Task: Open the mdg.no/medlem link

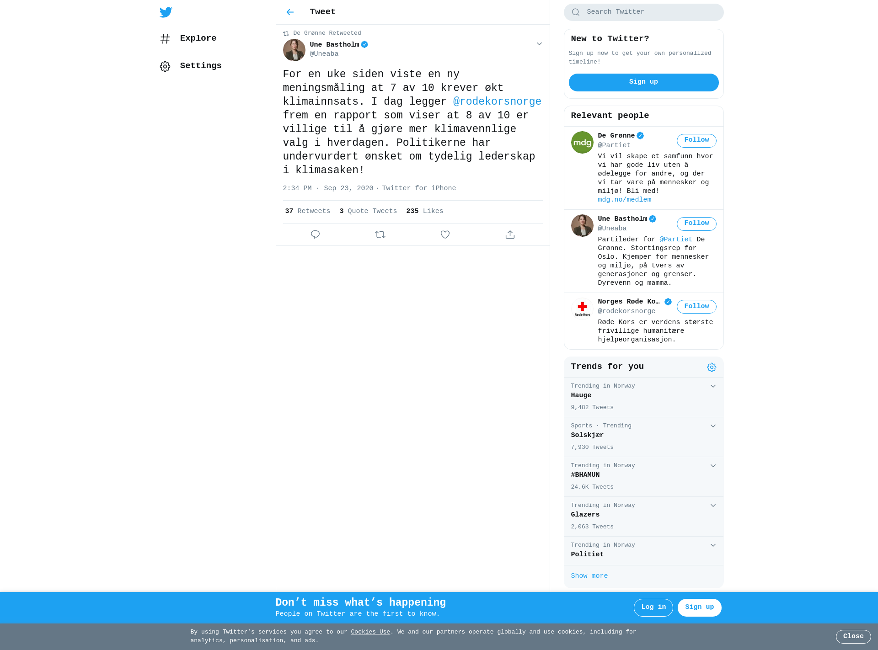Action: click(x=624, y=200)
